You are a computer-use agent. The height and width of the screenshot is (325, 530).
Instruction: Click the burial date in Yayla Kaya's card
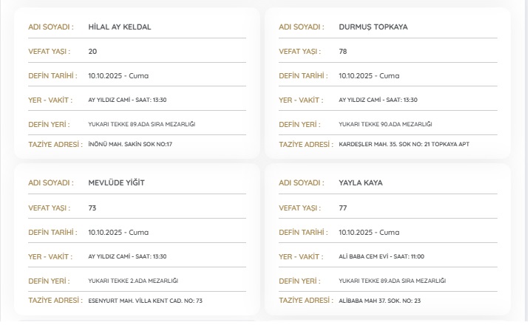click(369, 232)
